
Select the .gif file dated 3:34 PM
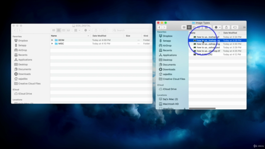[x=217, y=37]
